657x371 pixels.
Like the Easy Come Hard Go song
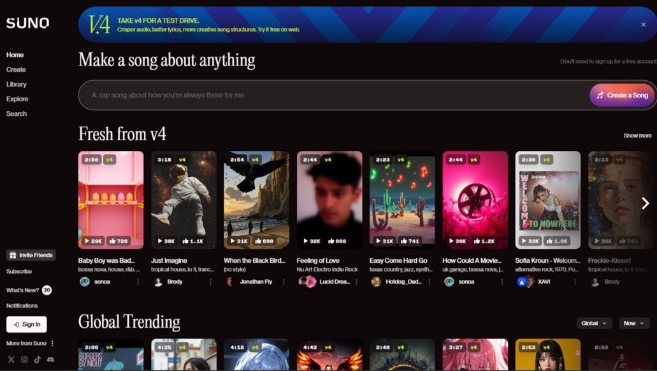409,241
